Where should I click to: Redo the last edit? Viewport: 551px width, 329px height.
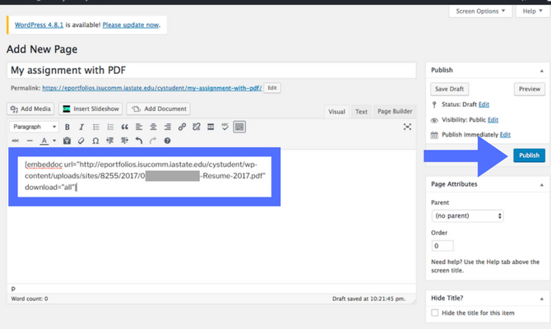pos(153,141)
